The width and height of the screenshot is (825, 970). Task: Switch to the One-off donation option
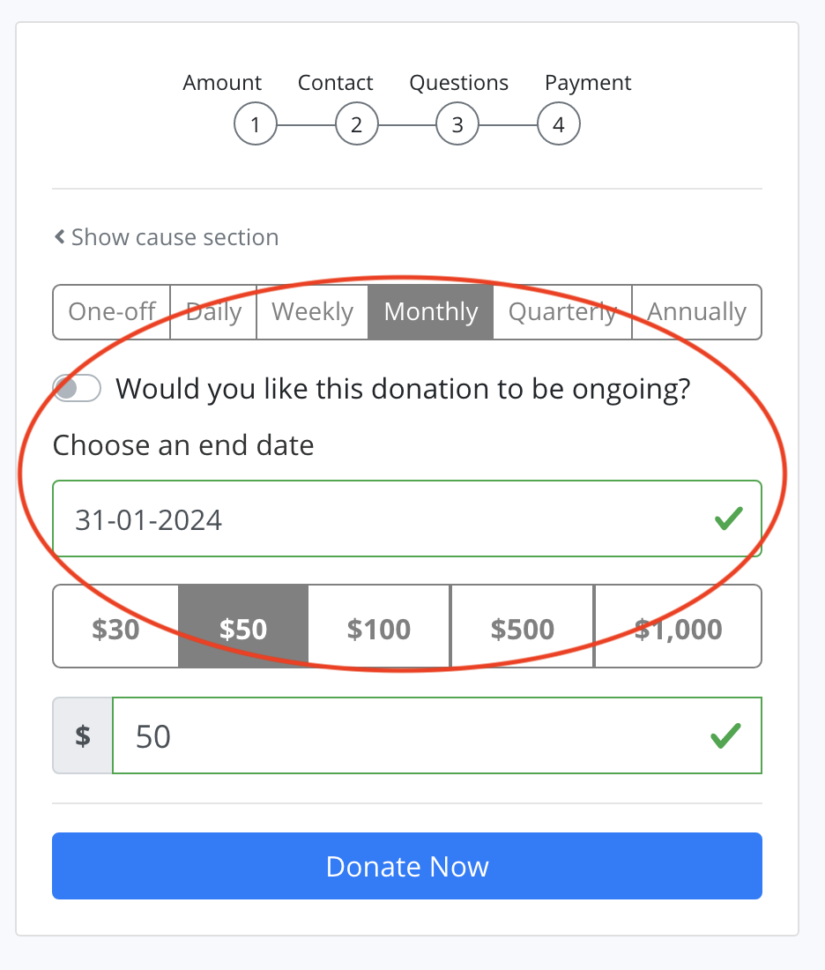pos(111,311)
